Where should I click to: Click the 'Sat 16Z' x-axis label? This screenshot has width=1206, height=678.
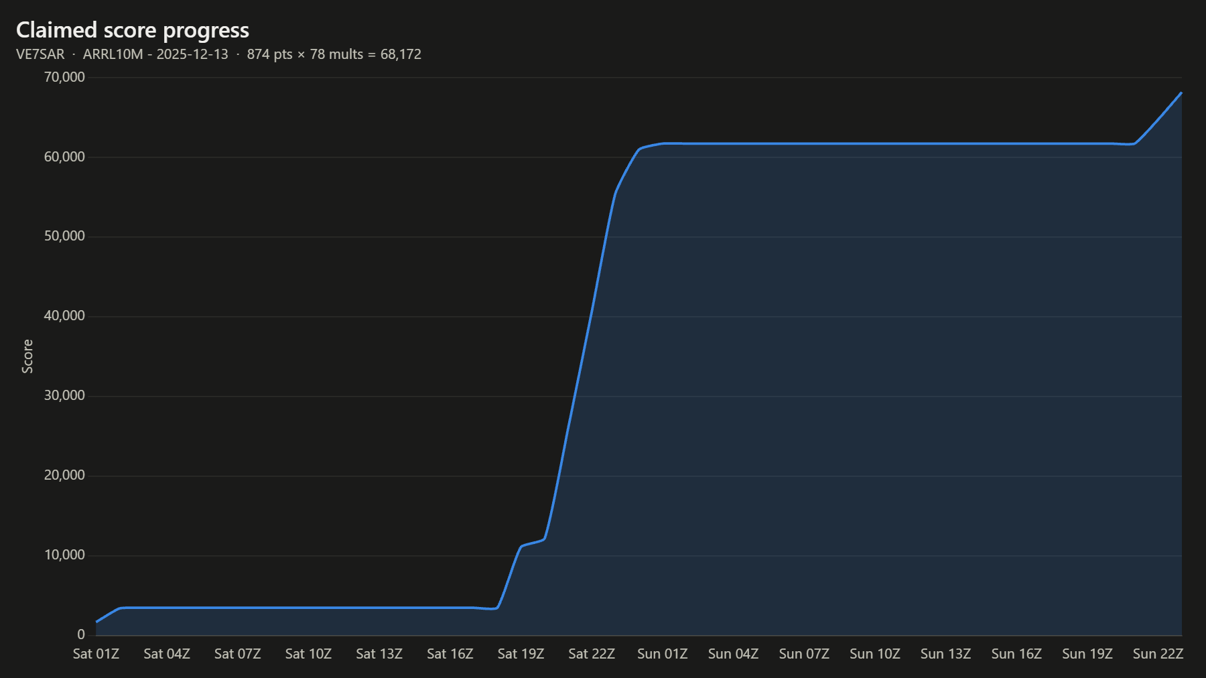450,654
